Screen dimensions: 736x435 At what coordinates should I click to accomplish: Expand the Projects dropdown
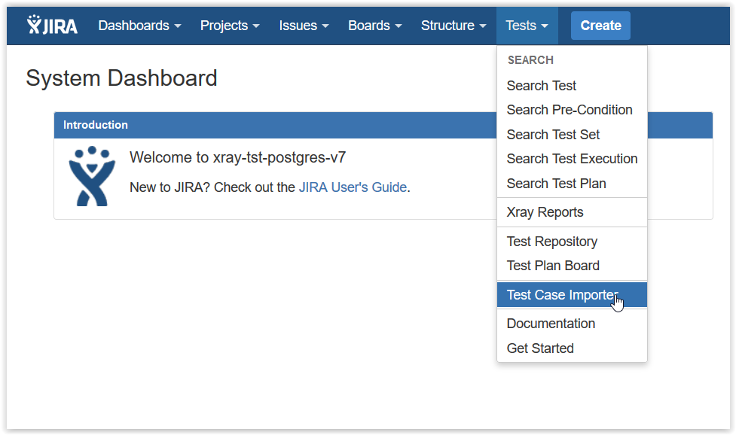coord(230,26)
